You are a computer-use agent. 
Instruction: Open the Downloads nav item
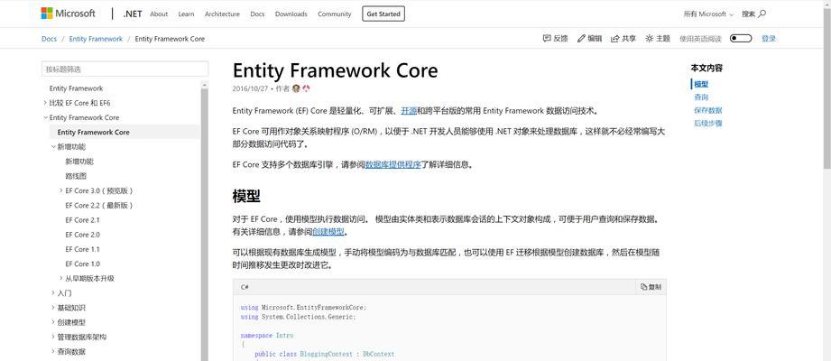coord(291,14)
